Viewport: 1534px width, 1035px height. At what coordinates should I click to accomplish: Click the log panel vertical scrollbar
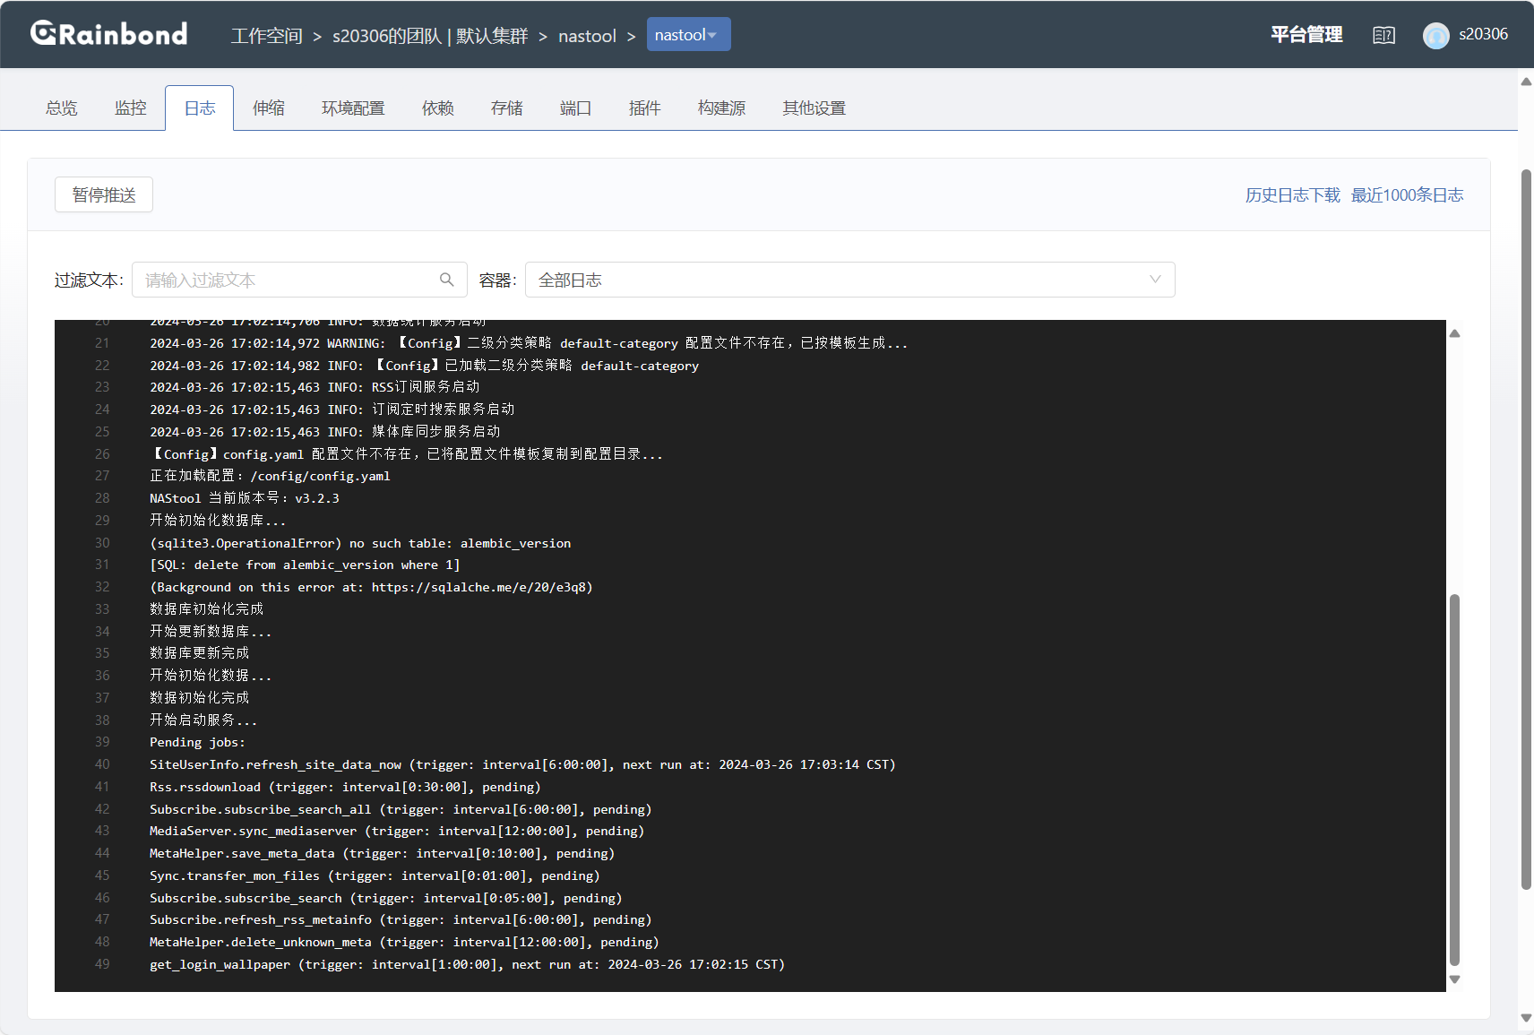pos(1454,778)
